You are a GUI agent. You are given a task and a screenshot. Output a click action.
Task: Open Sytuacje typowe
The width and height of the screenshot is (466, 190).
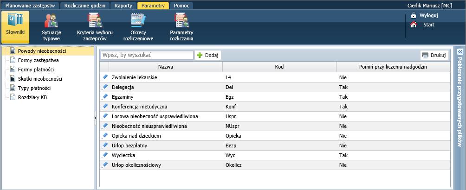52,27
